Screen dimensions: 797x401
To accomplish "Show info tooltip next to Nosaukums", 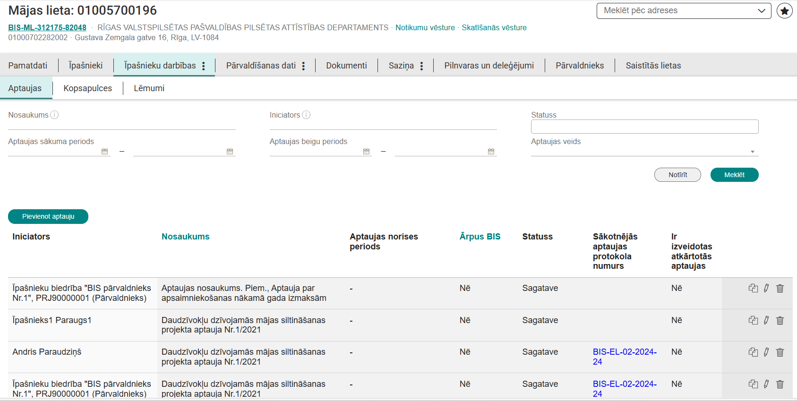I will point(54,115).
